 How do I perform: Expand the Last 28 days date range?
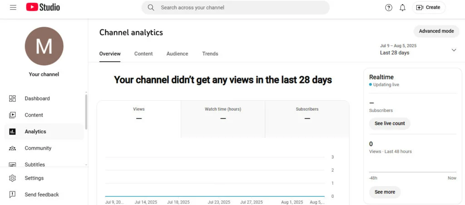point(418,49)
